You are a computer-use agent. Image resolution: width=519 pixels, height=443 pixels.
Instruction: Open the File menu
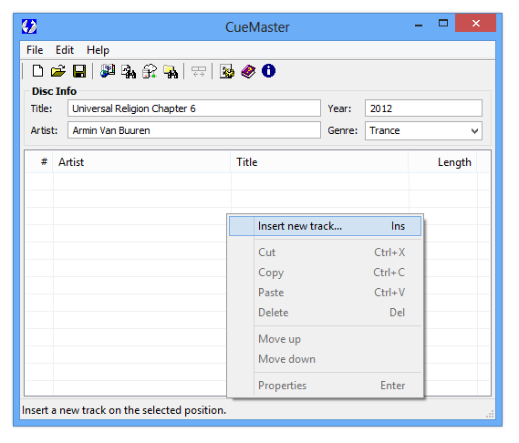coord(35,50)
